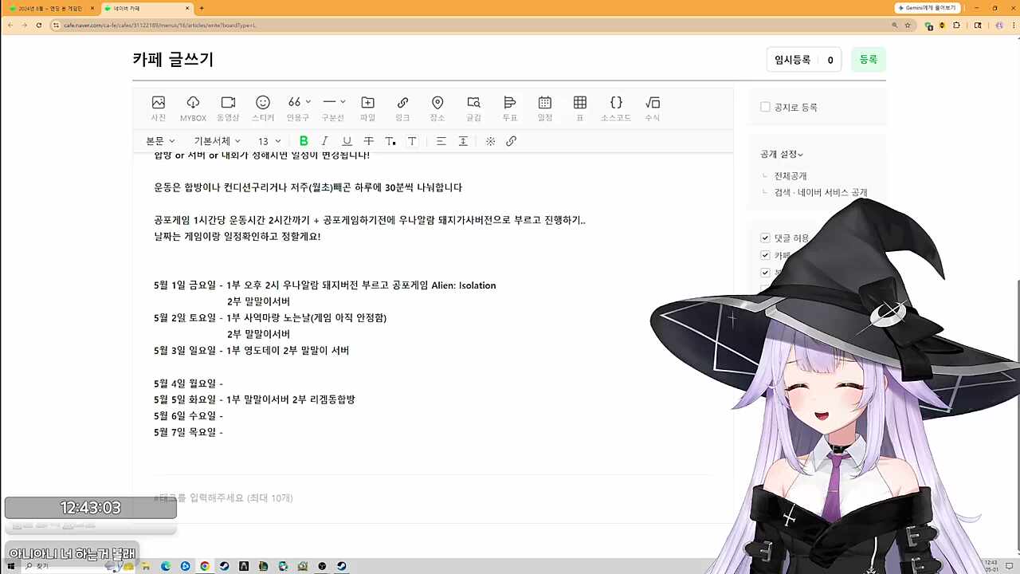Select the 네이버 카페 browser tab
The width and height of the screenshot is (1020, 574).
click(146, 8)
